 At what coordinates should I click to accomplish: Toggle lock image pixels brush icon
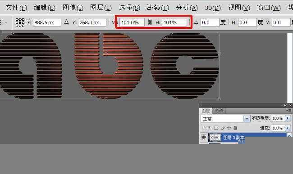(223, 128)
